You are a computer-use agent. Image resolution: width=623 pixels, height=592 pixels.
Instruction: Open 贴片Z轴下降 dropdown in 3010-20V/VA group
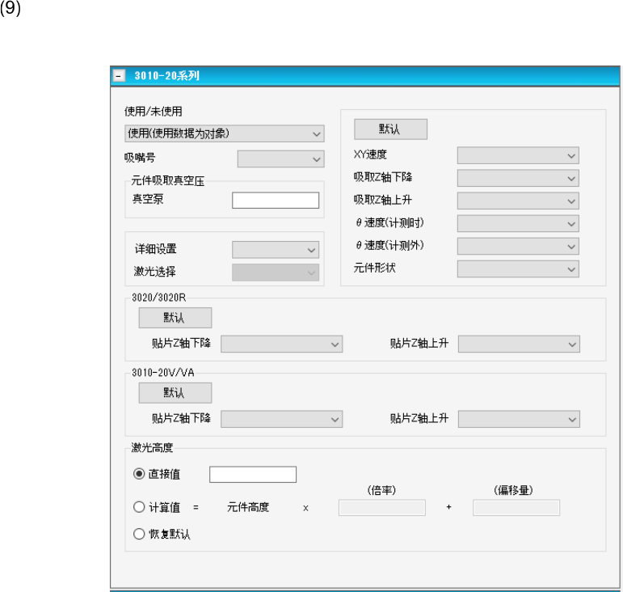point(282,419)
